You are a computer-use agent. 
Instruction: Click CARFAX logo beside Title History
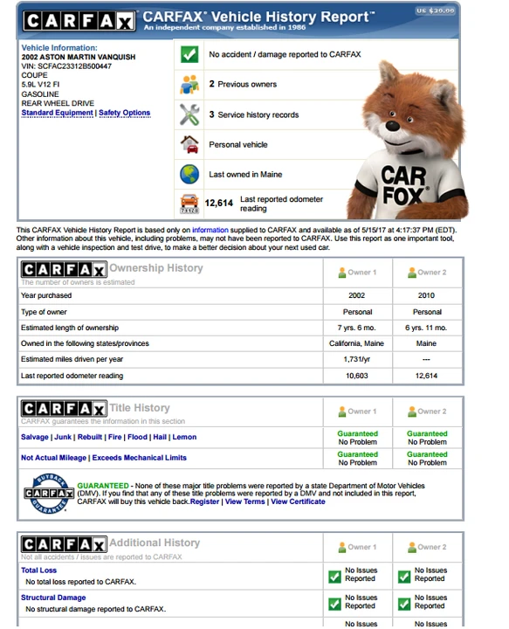point(64,409)
